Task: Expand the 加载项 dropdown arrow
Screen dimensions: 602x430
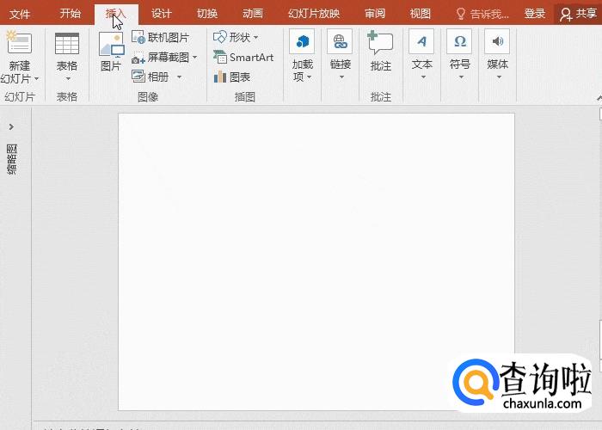Action: click(x=310, y=77)
